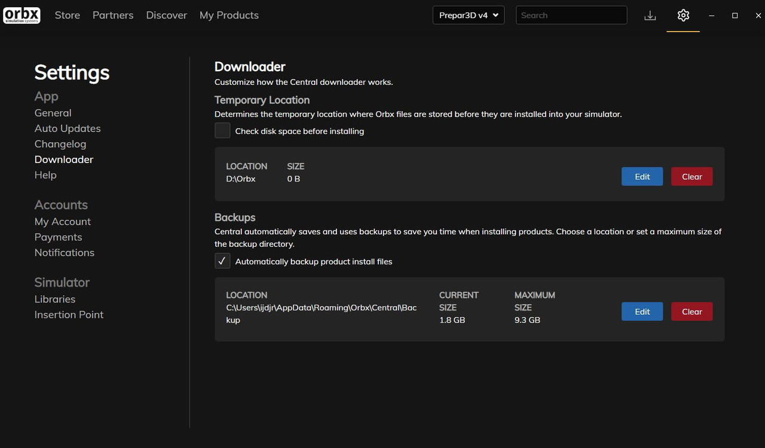View the Changelog page

[x=60, y=144]
